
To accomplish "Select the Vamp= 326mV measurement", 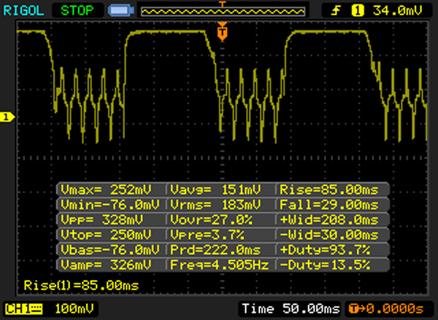I will point(106,265).
